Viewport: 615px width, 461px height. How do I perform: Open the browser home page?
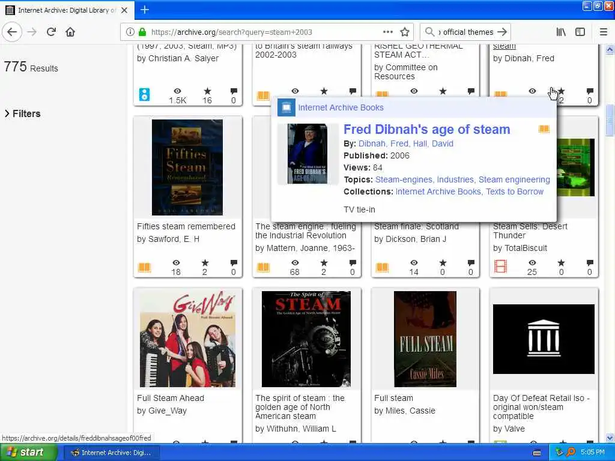[x=70, y=32]
